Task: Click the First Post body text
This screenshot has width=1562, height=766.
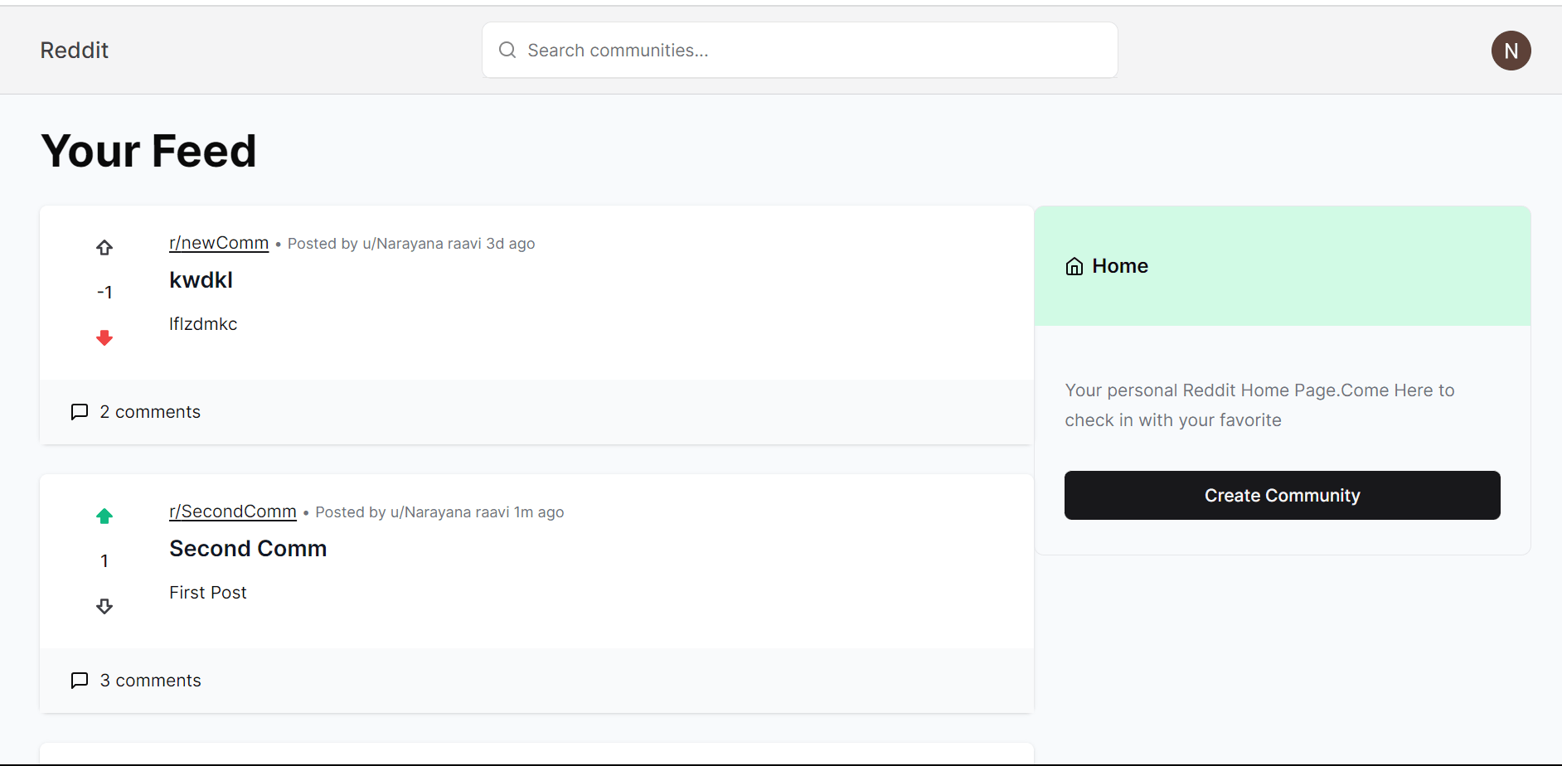Action: point(208,593)
